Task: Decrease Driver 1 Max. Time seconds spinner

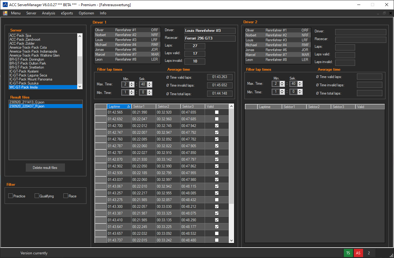Action: [x=149, y=86]
